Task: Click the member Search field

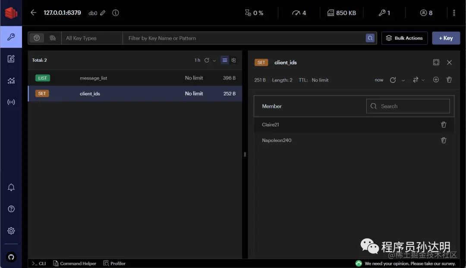Action: pyautogui.click(x=408, y=106)
